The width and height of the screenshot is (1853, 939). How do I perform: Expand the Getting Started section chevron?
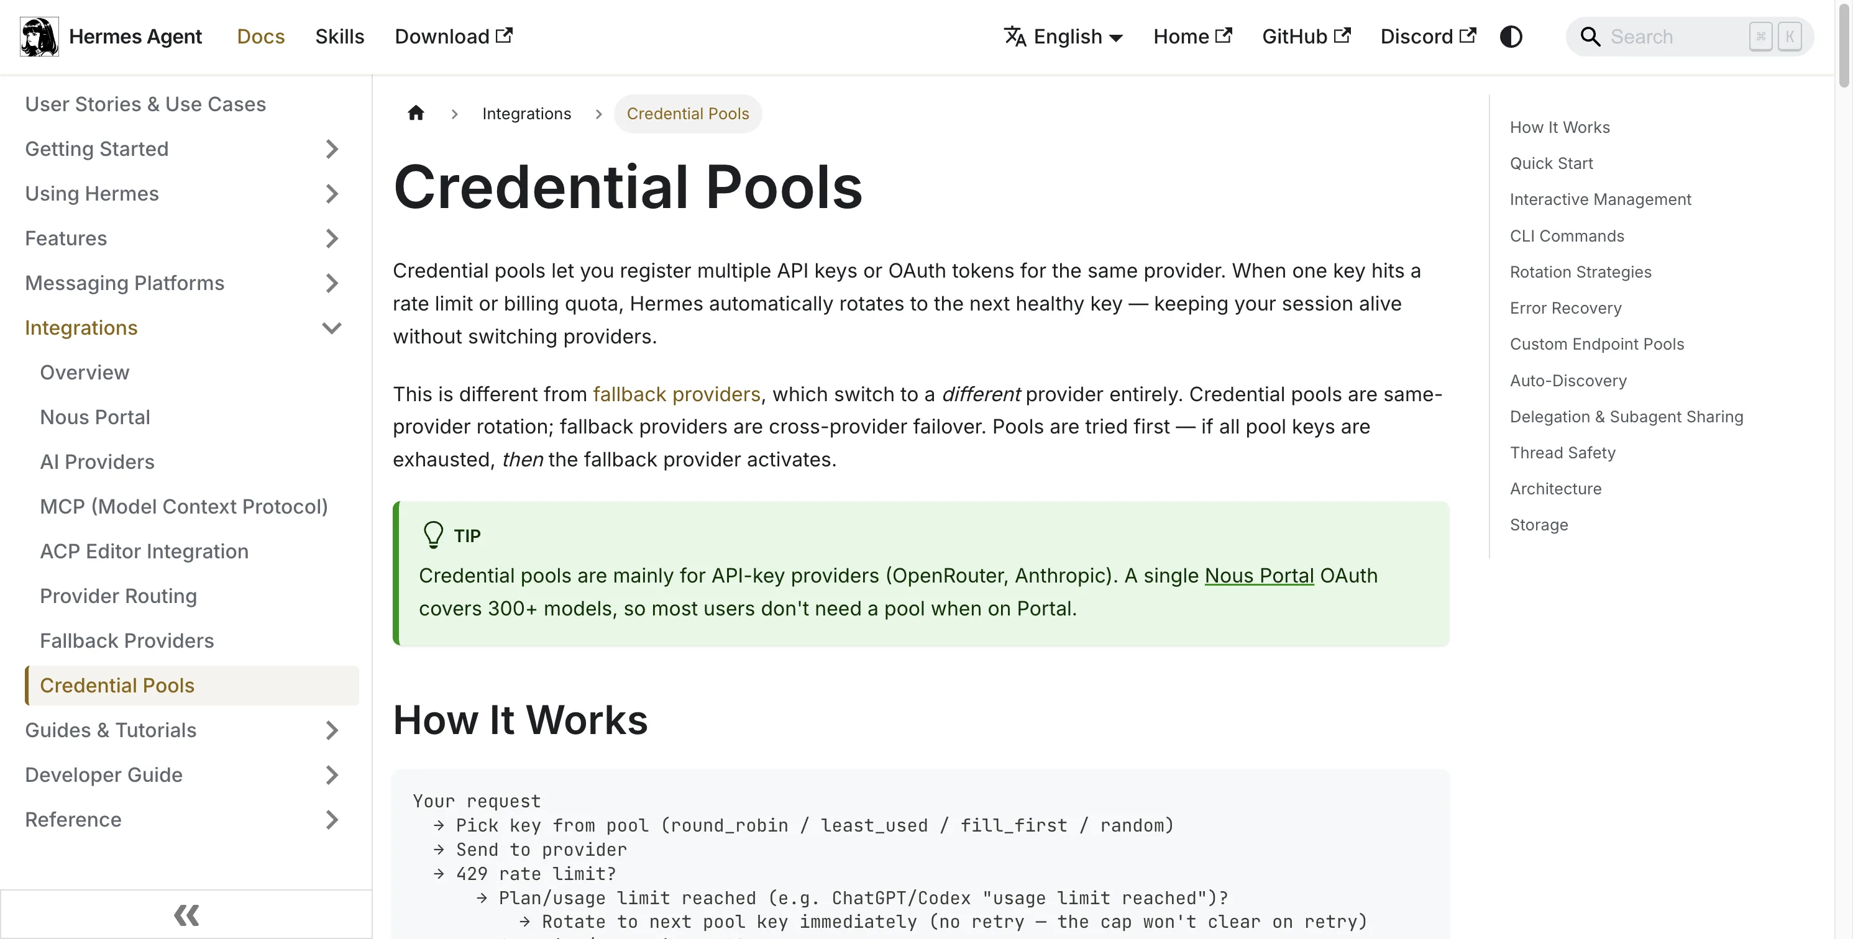click(x=332, y=149)
